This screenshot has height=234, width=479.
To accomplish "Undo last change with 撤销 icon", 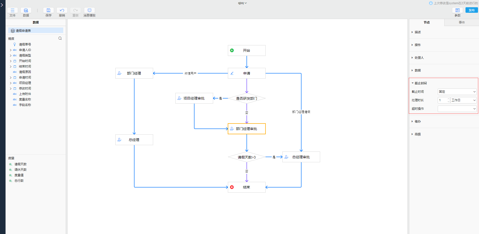I will 62,10.
